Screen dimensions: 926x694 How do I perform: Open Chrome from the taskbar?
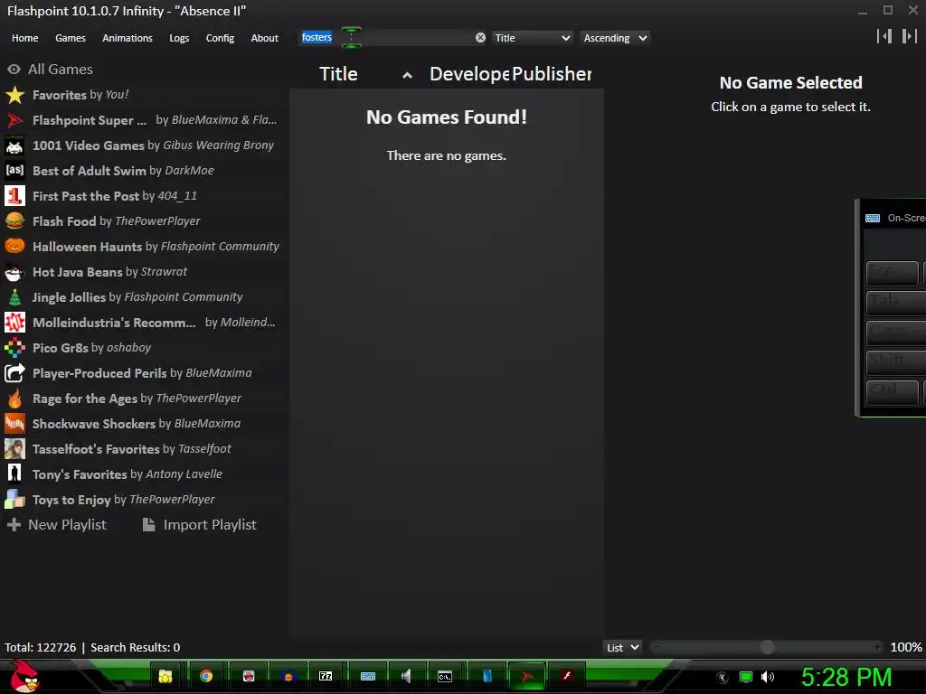click(206, 676)
